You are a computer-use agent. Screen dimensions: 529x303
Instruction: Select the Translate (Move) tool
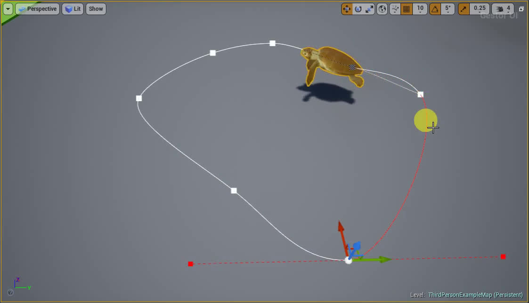[x=347, y=8]
